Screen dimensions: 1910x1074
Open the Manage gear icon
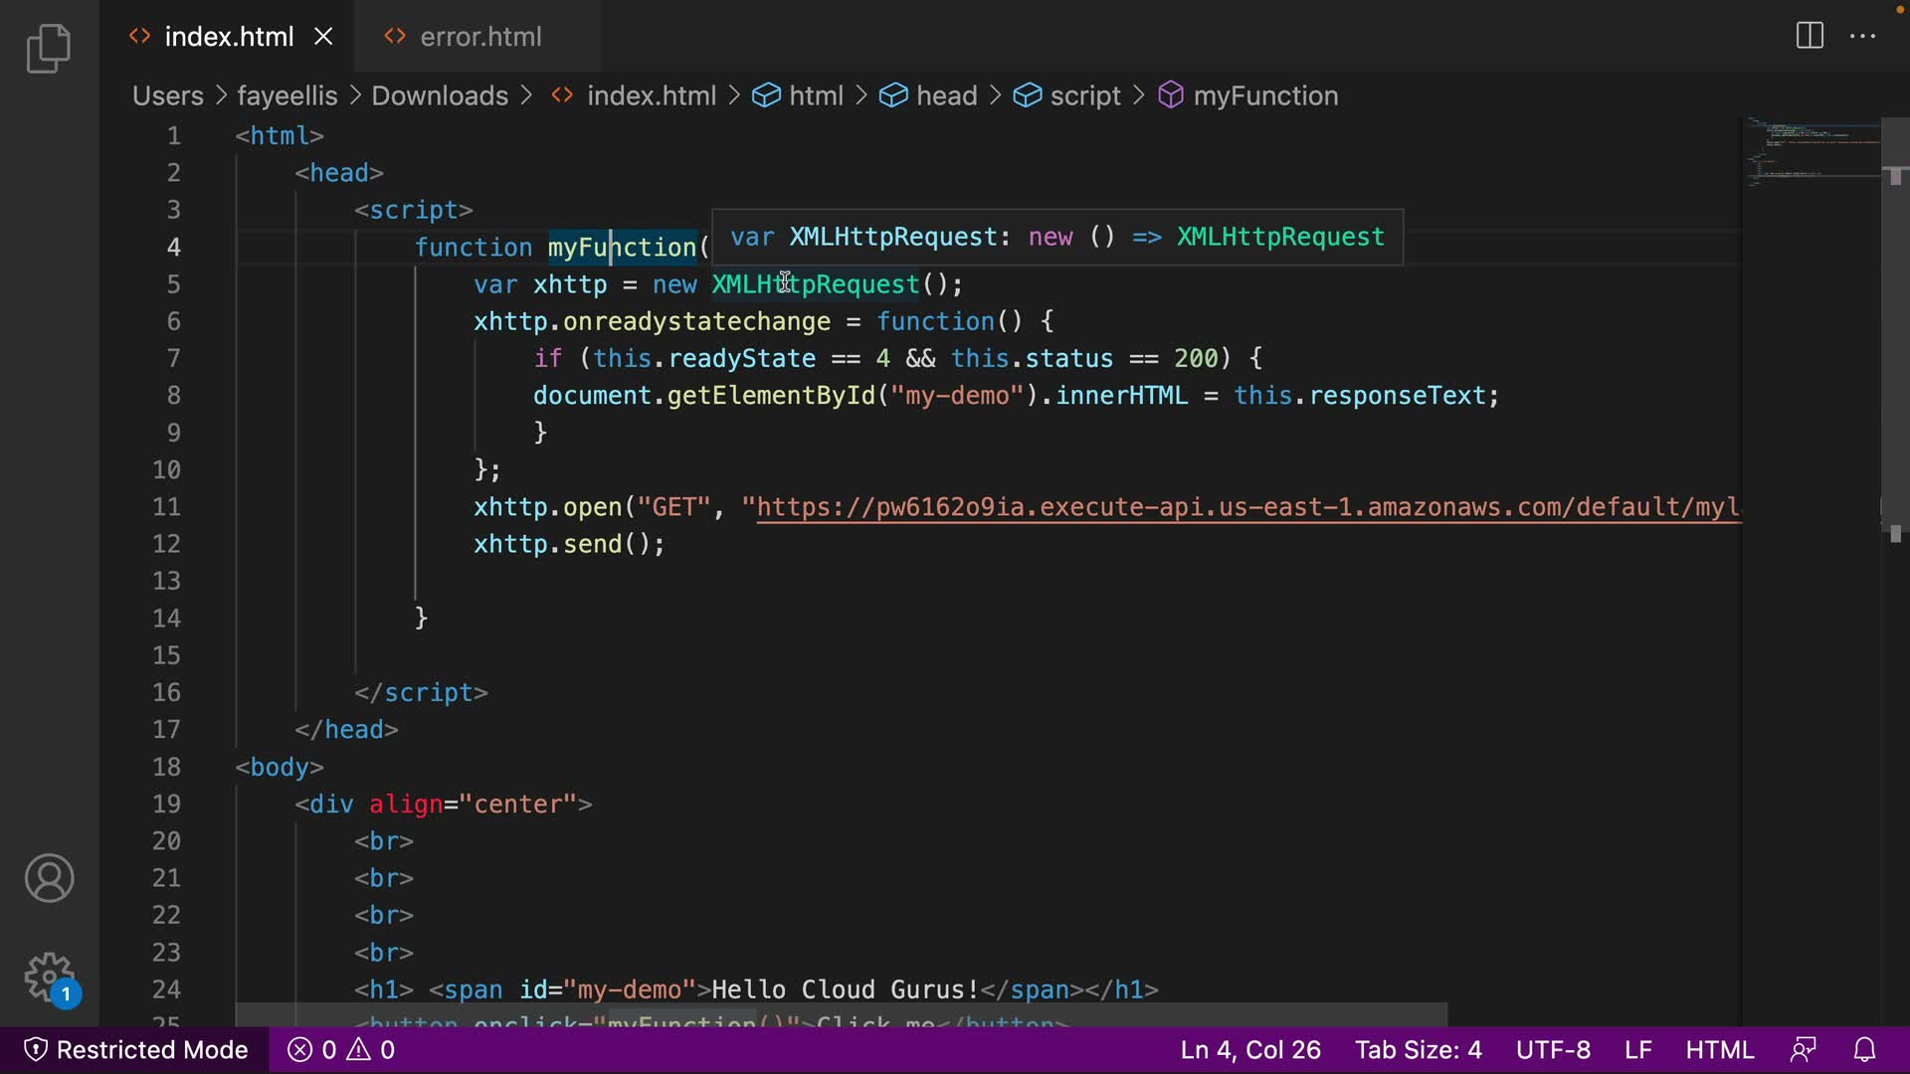point(49,978)
